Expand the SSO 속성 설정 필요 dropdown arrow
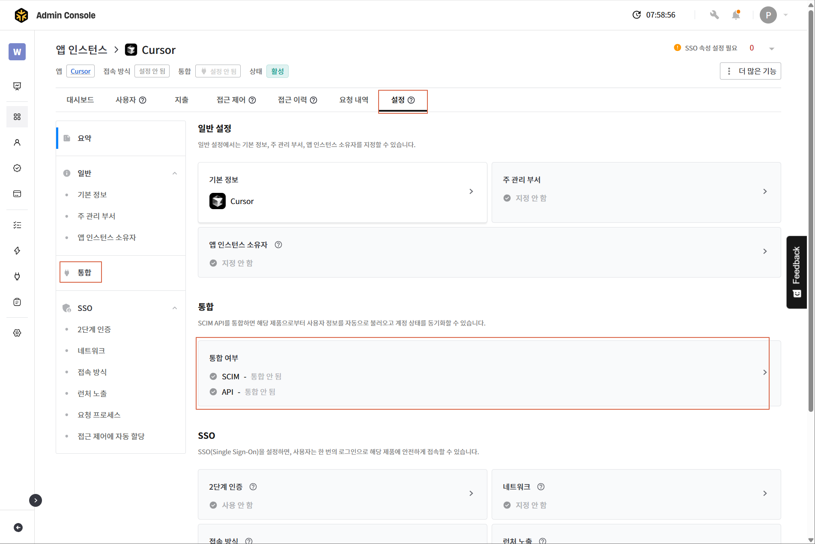Viewport: 815px width, 544px height. click(x=771, y=48)
